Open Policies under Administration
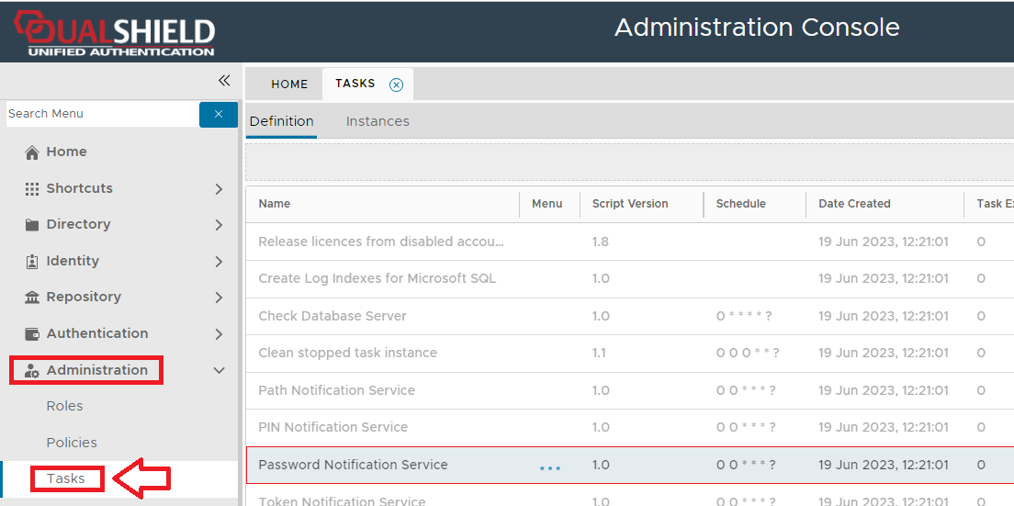Viewport: 1014px width, 506px height. point(72,443)
